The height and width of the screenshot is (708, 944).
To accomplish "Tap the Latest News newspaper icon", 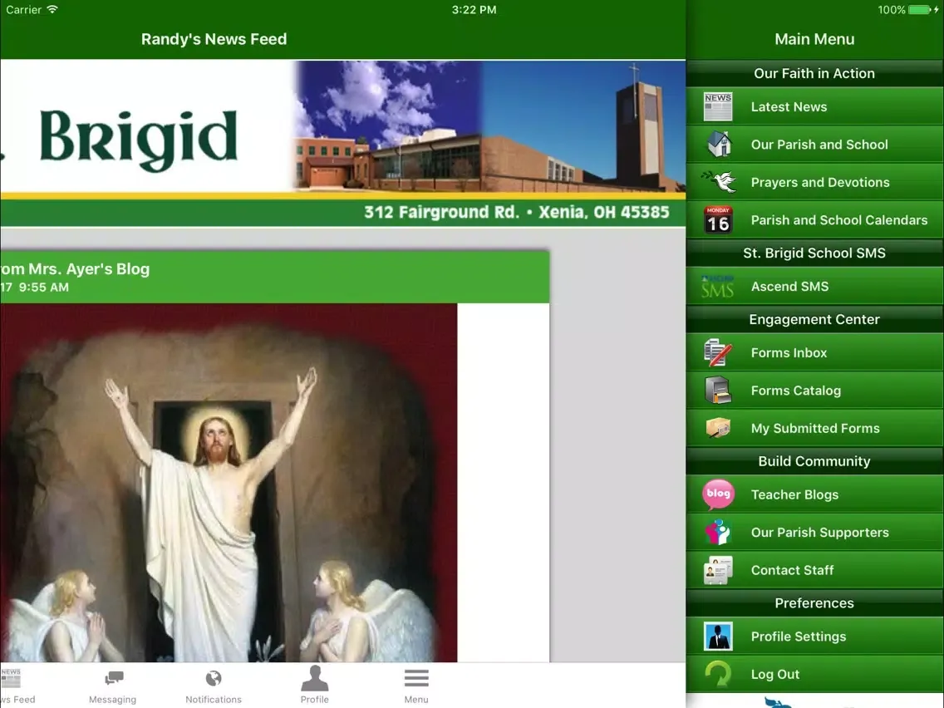I will click(x=718, y=106).
